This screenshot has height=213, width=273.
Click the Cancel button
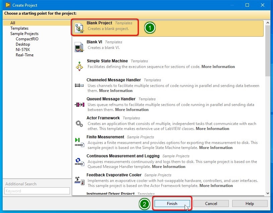(211, 203)
